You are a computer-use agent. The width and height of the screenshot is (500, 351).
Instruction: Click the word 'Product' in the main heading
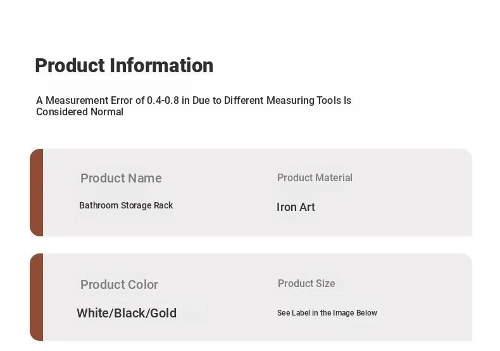70,66
